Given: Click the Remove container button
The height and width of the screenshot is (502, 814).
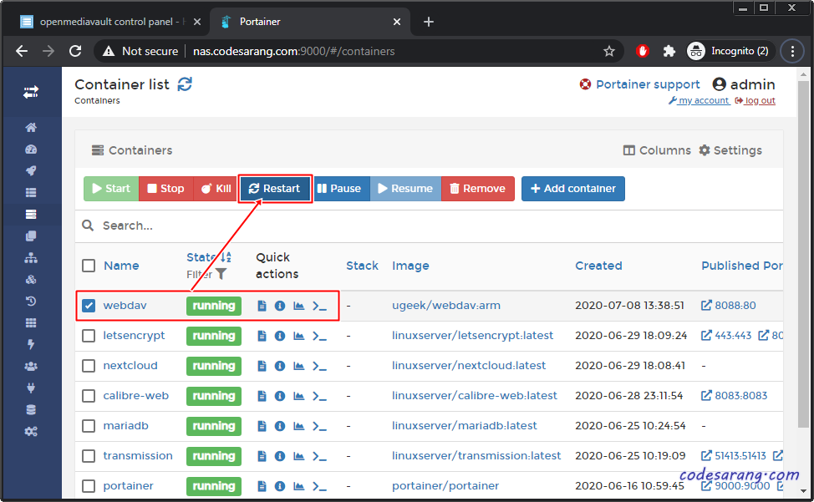Looking at the screenshot, I should point(477,189).
